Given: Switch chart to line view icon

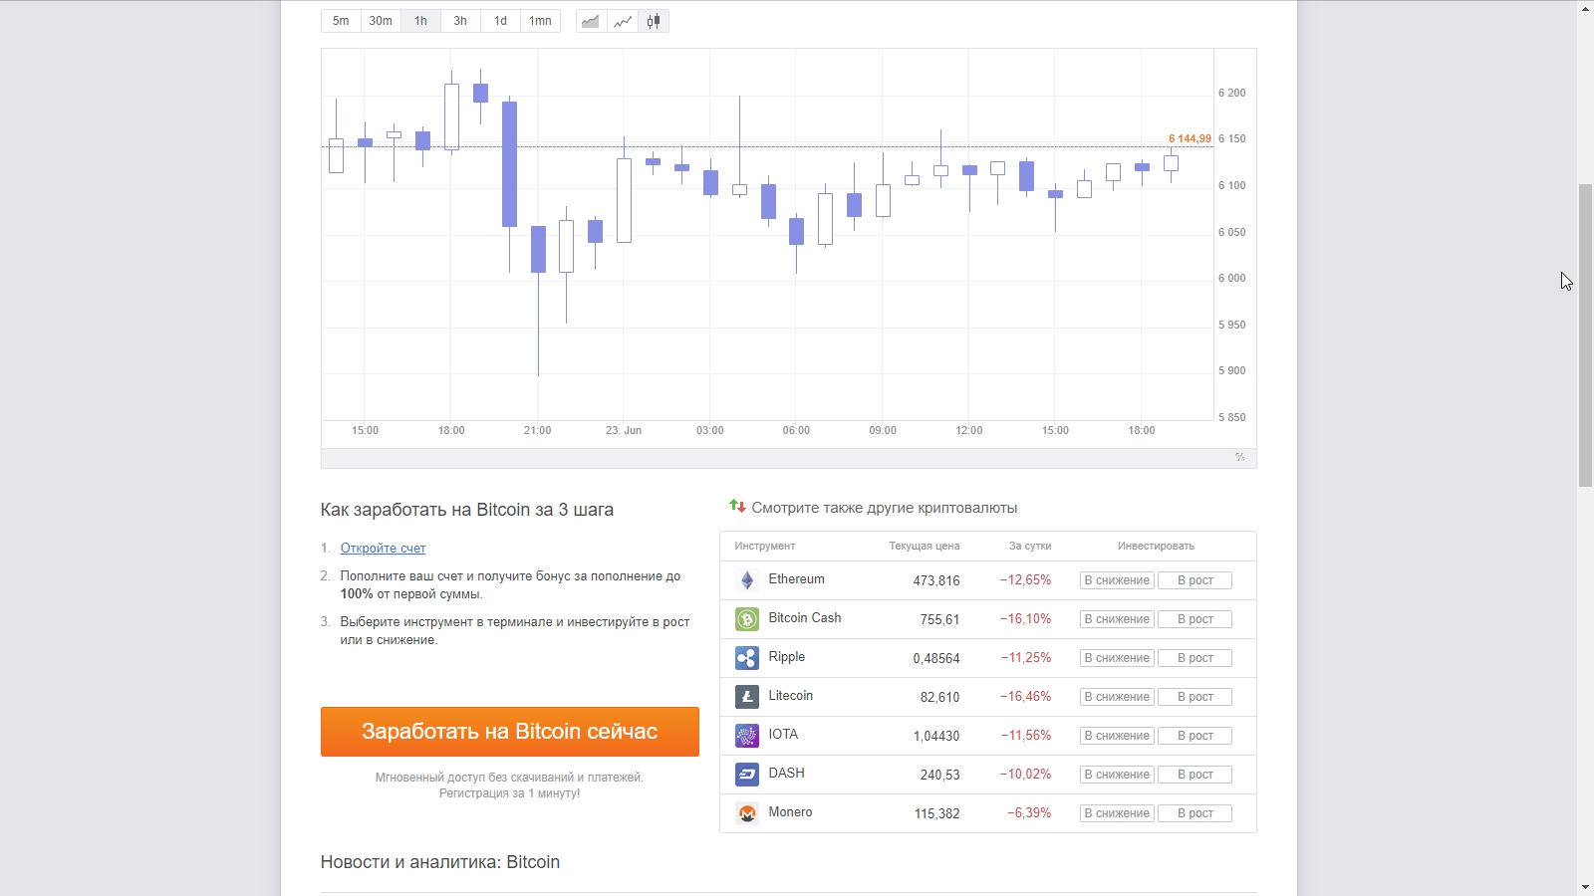Looking at the screenshot, I should pyautogui.click(x=623, y=21).
